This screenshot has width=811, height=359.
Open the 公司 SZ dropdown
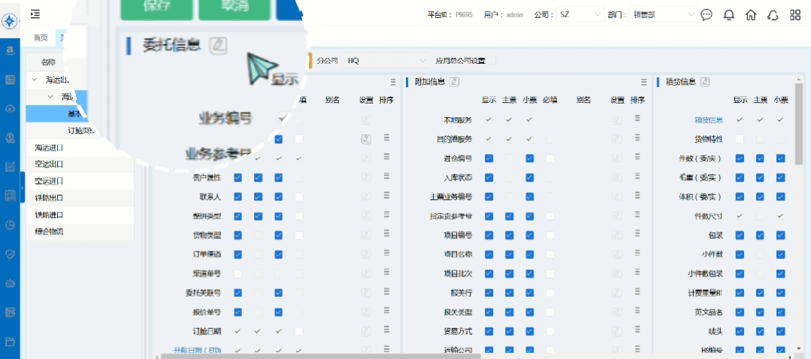[580, 15]
